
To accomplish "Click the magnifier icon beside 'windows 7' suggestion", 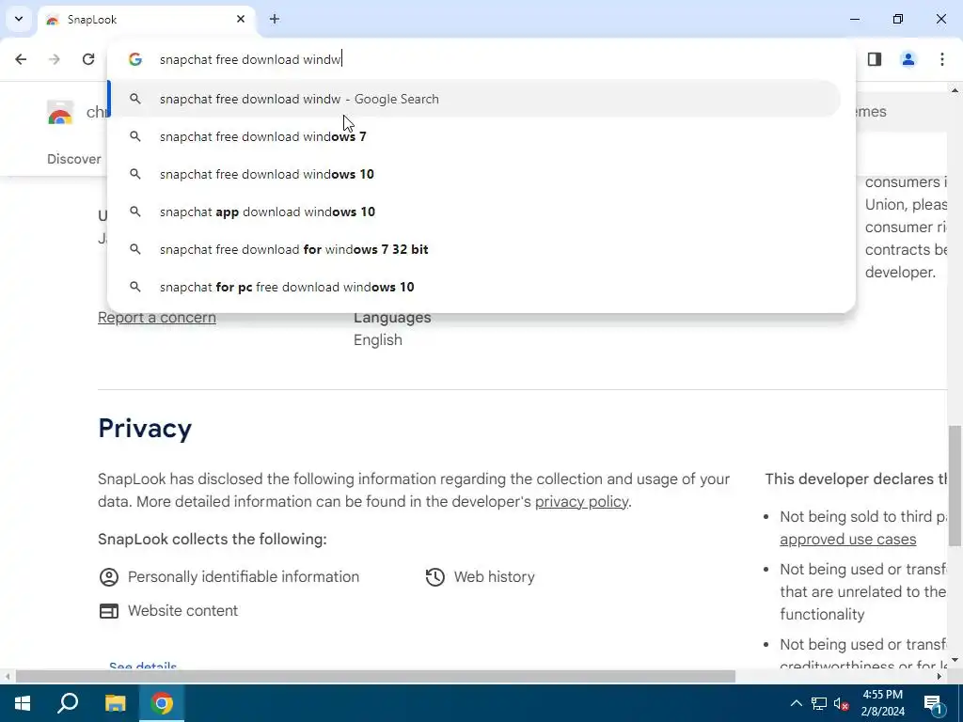I will (x=135, y=136).
